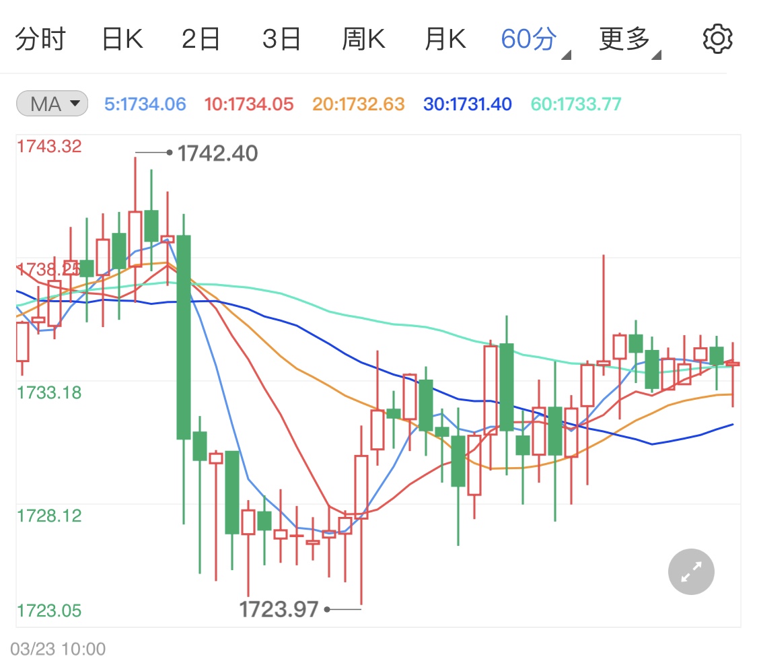Click the MA20 value 20:1732.63
Viewport: 757px width, 667px height.
pyautogui.click(x=358, y=104)
